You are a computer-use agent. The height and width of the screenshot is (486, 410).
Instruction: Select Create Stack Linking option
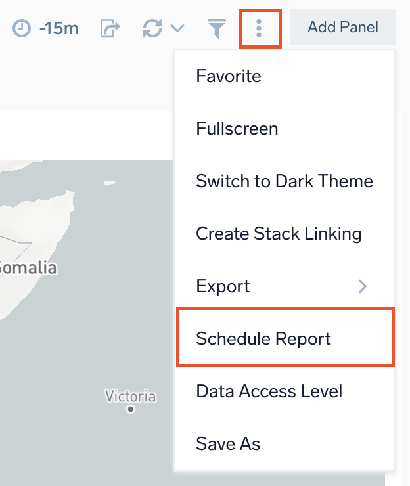tap(279, 234)
